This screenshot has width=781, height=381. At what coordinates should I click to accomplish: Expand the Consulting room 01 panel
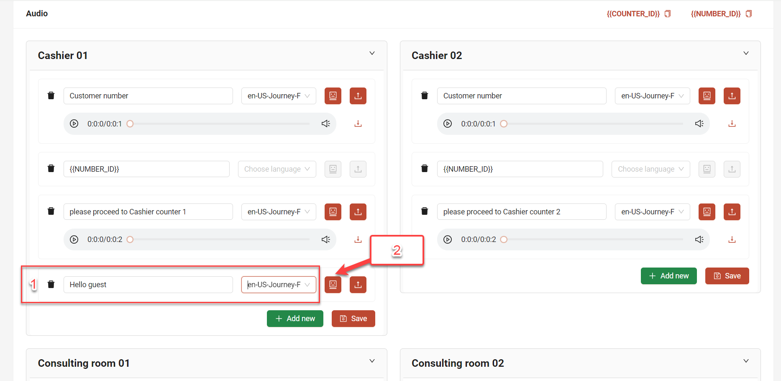372,361
